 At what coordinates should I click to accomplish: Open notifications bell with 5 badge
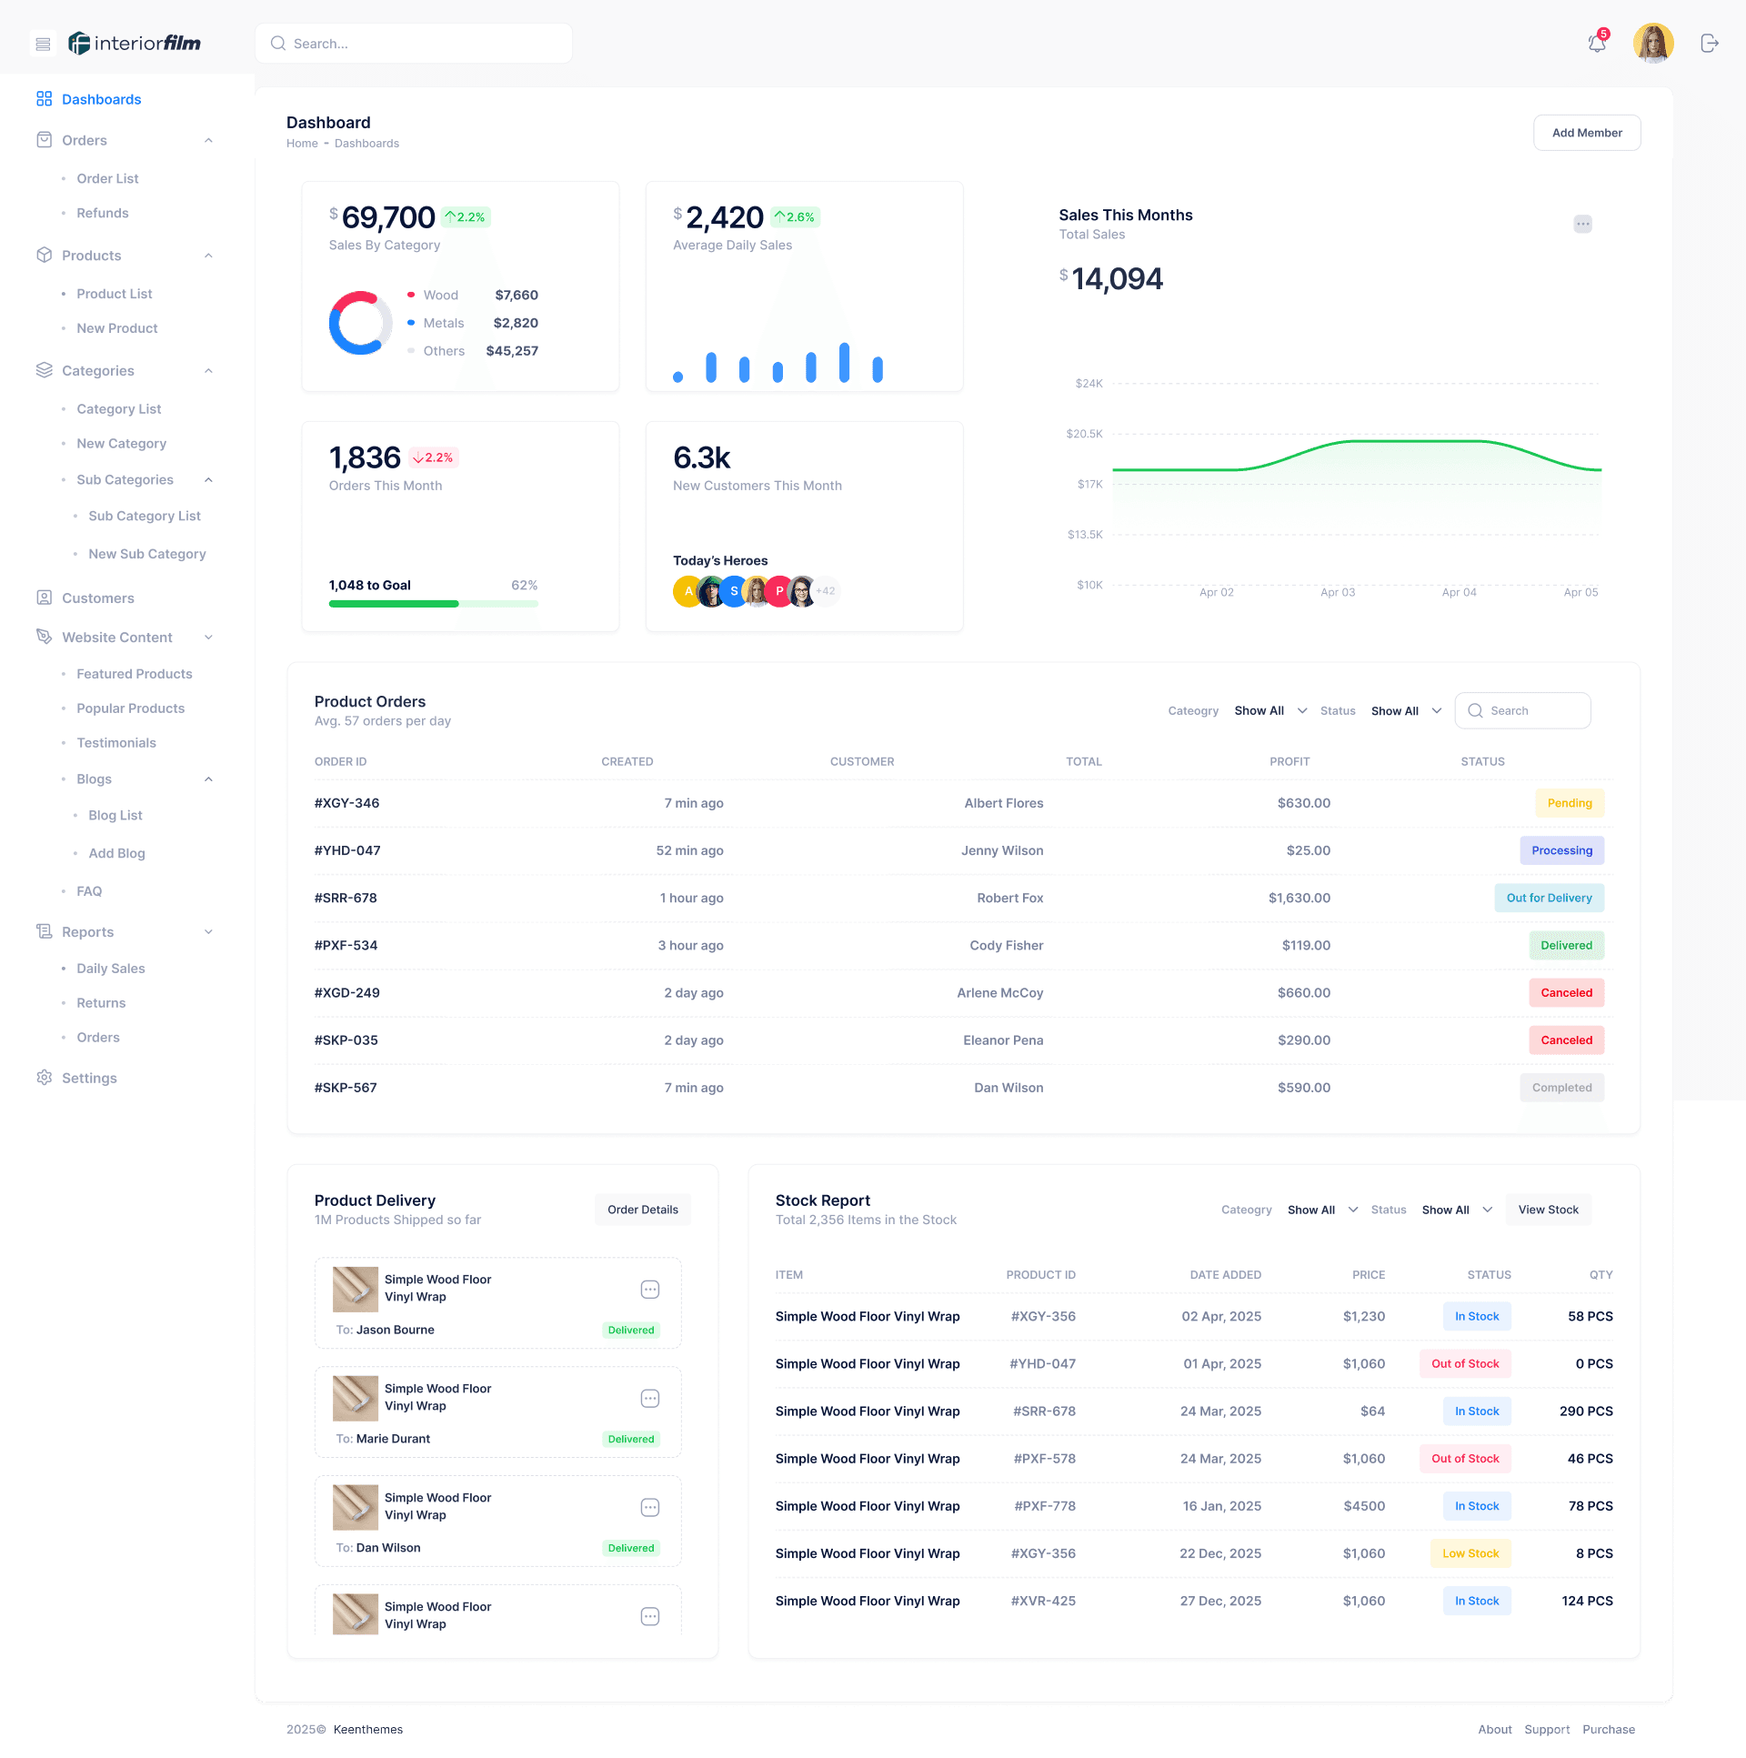point(1597,43)
